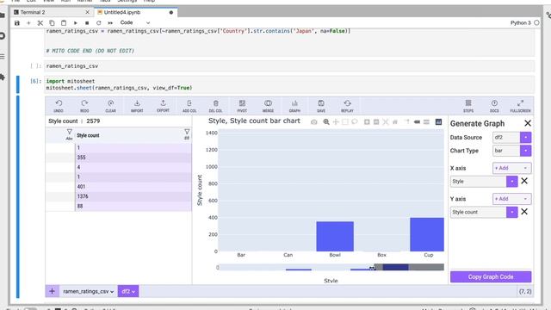Toggle spike lines on the chart
This screenshot has width=551, height=310.
(x=407, y=122)
